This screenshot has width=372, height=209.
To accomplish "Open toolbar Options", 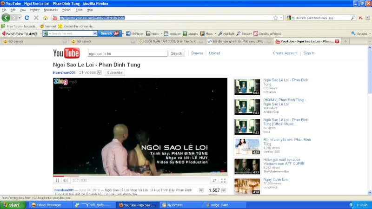I will (x=359, y=33).
